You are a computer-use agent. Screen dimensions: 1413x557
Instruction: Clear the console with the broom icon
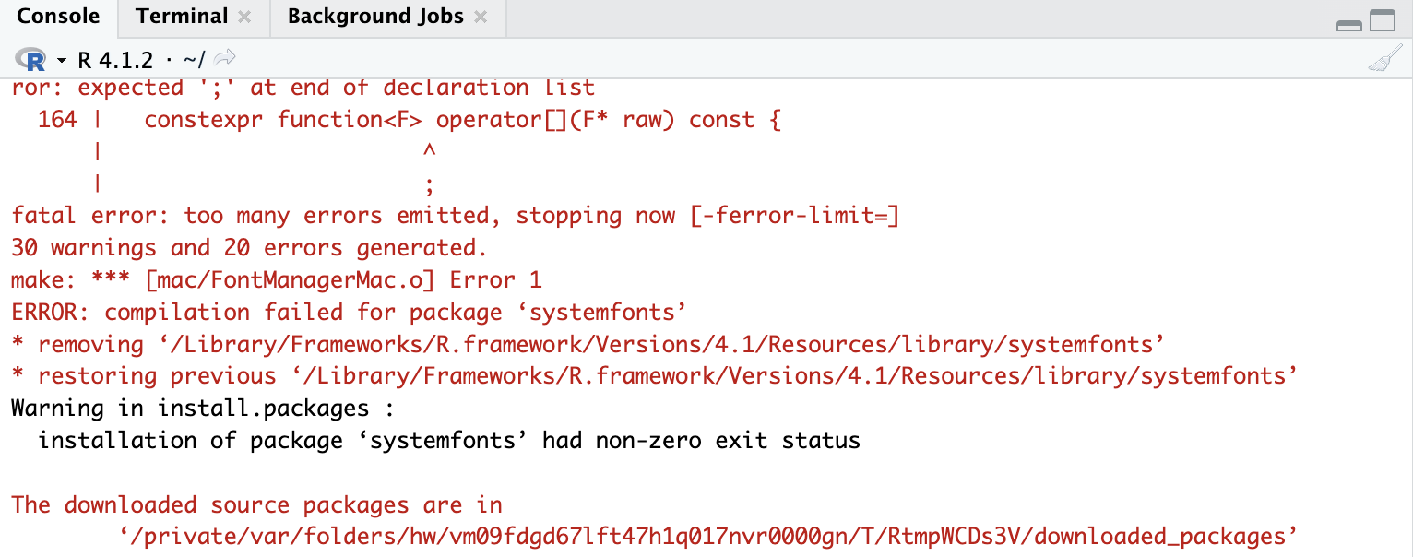pyautogui.click(x=1380, y=61)
